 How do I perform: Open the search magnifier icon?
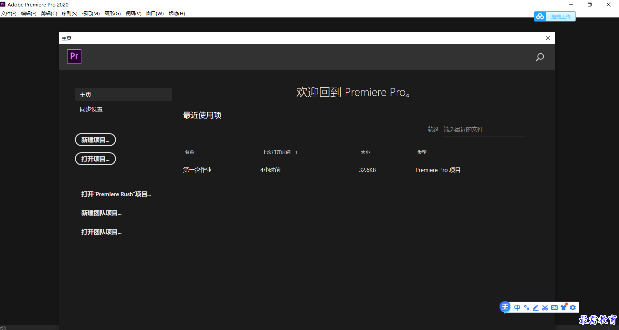[540, 57]
